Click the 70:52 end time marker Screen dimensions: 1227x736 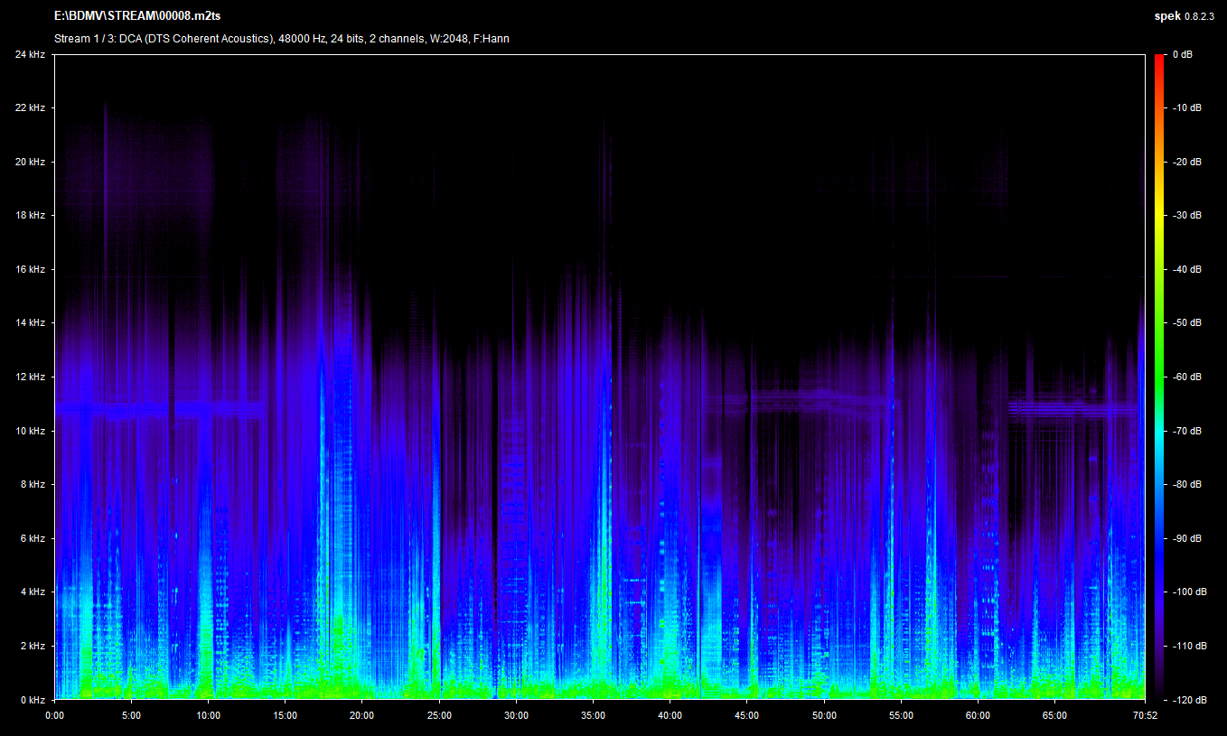click(1144, 714)
